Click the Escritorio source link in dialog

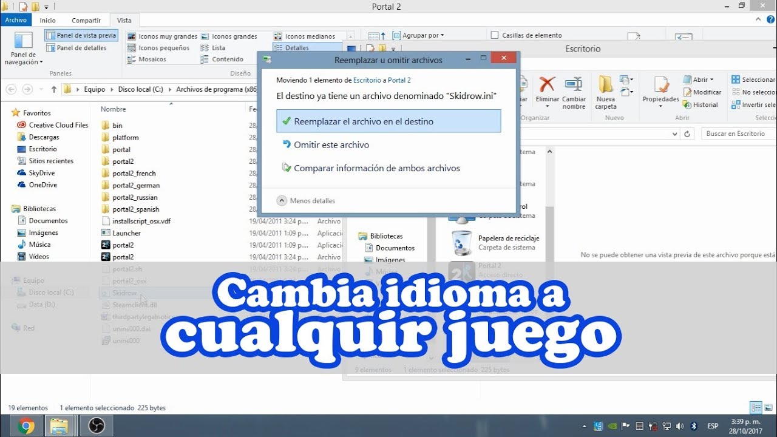tap(367, 80)
